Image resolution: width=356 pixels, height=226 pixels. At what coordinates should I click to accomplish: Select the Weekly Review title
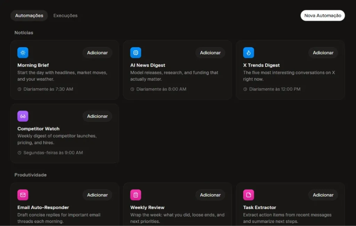pyautogui.click(x=147, y=207)
